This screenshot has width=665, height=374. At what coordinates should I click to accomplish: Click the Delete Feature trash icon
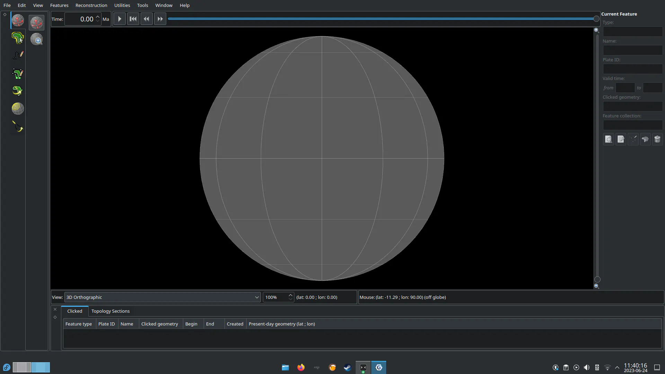[657, 139]
